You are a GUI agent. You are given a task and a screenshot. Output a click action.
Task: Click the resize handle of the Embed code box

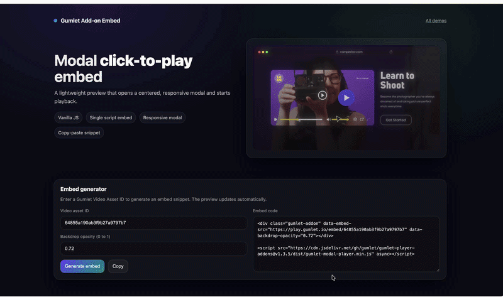(x=438, y=270)
